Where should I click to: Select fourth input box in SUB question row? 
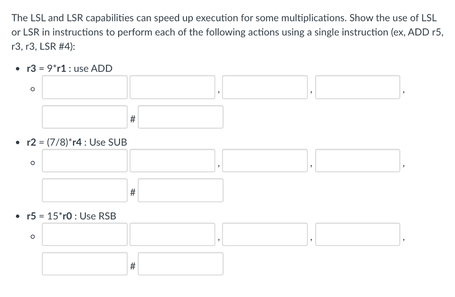point(358,160)
